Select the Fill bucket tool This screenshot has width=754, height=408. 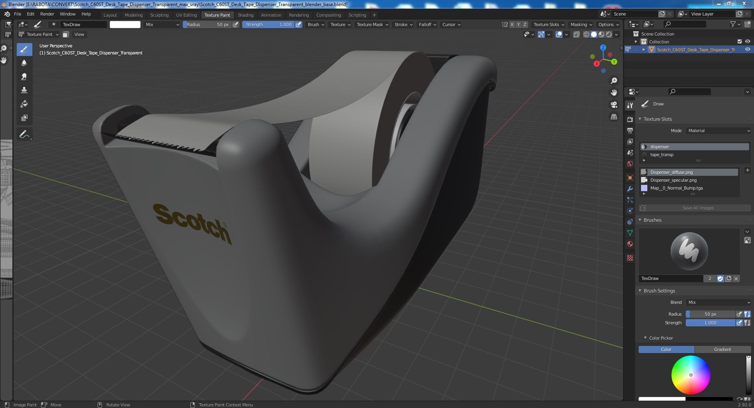(x=24, y=104)
